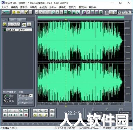The height and width of the screenshot is (130, 133).
Task: Switch to the 文件 panel tab
Action: point(5,20)
